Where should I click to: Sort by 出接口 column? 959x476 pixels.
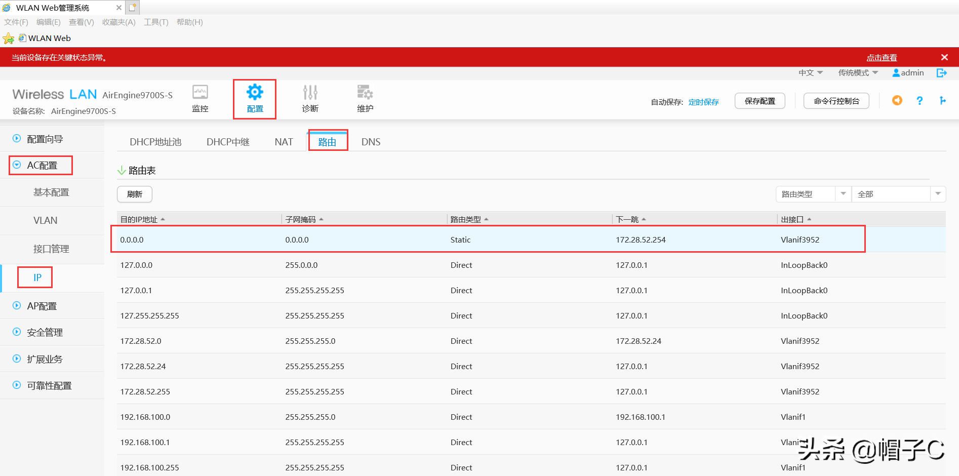(796, 219)
